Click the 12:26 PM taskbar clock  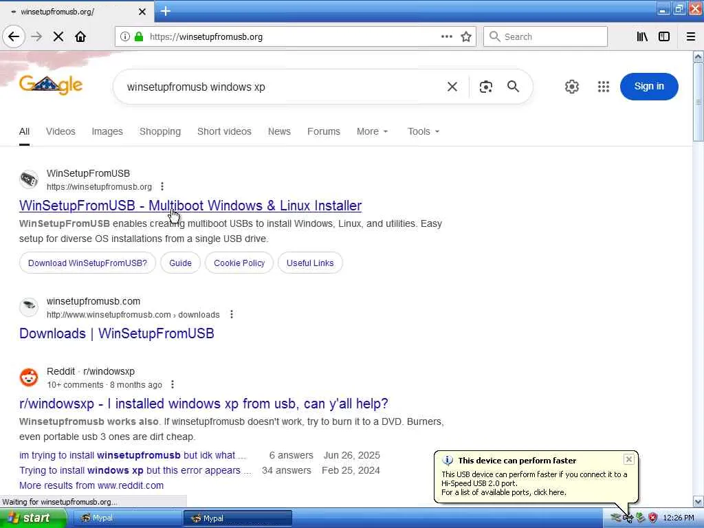(679, 518)
